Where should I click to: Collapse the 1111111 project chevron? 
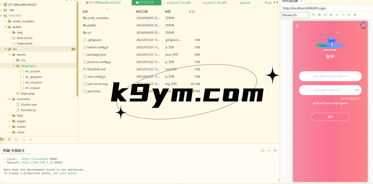pos(1,16)
